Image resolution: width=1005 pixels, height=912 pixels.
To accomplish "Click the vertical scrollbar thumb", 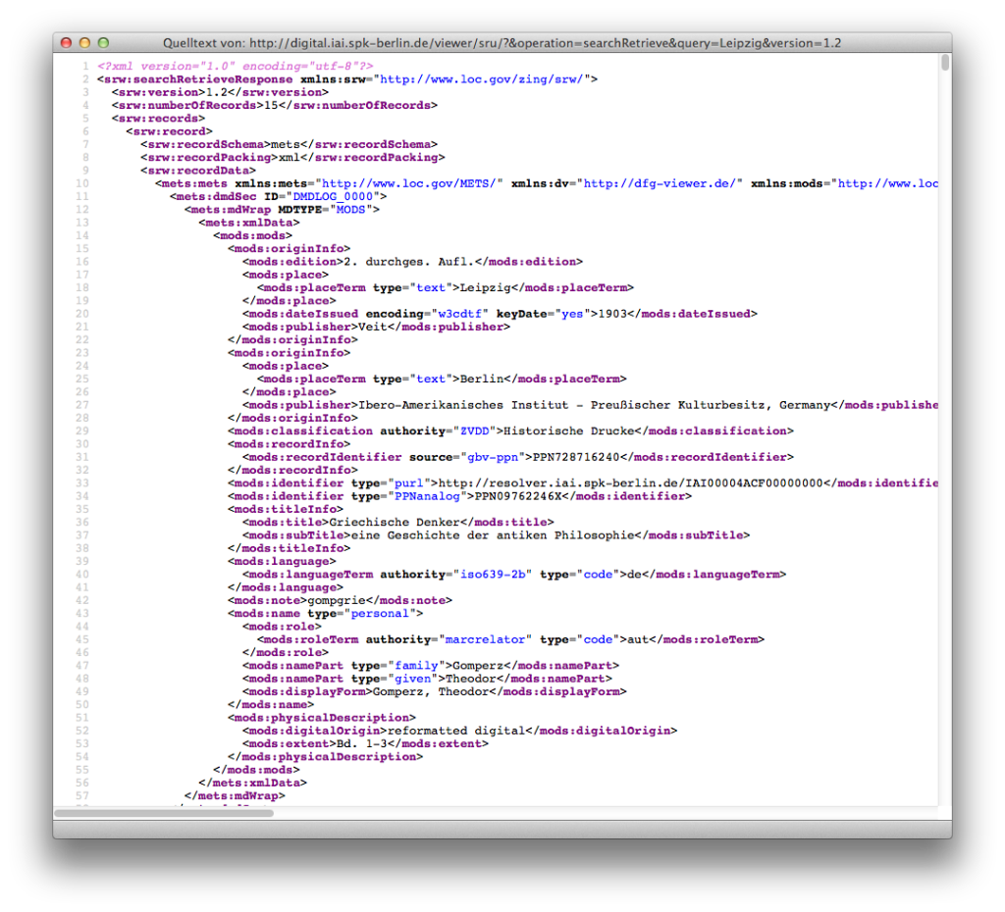I will click(x=945, y=63).
